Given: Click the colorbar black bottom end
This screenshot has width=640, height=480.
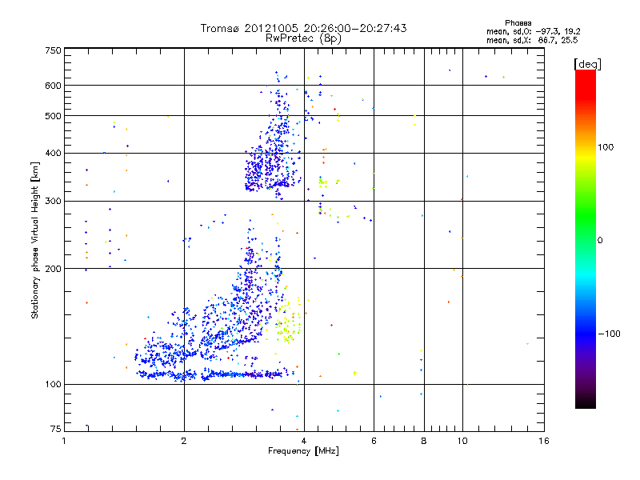Looking at the screenshot, I should [586, 403].
